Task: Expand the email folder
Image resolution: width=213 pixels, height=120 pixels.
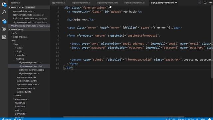Action: [20, 48]
